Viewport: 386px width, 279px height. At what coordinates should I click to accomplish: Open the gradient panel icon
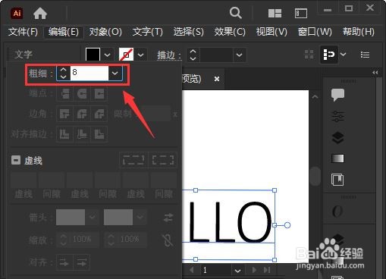[x=337, y=158]
